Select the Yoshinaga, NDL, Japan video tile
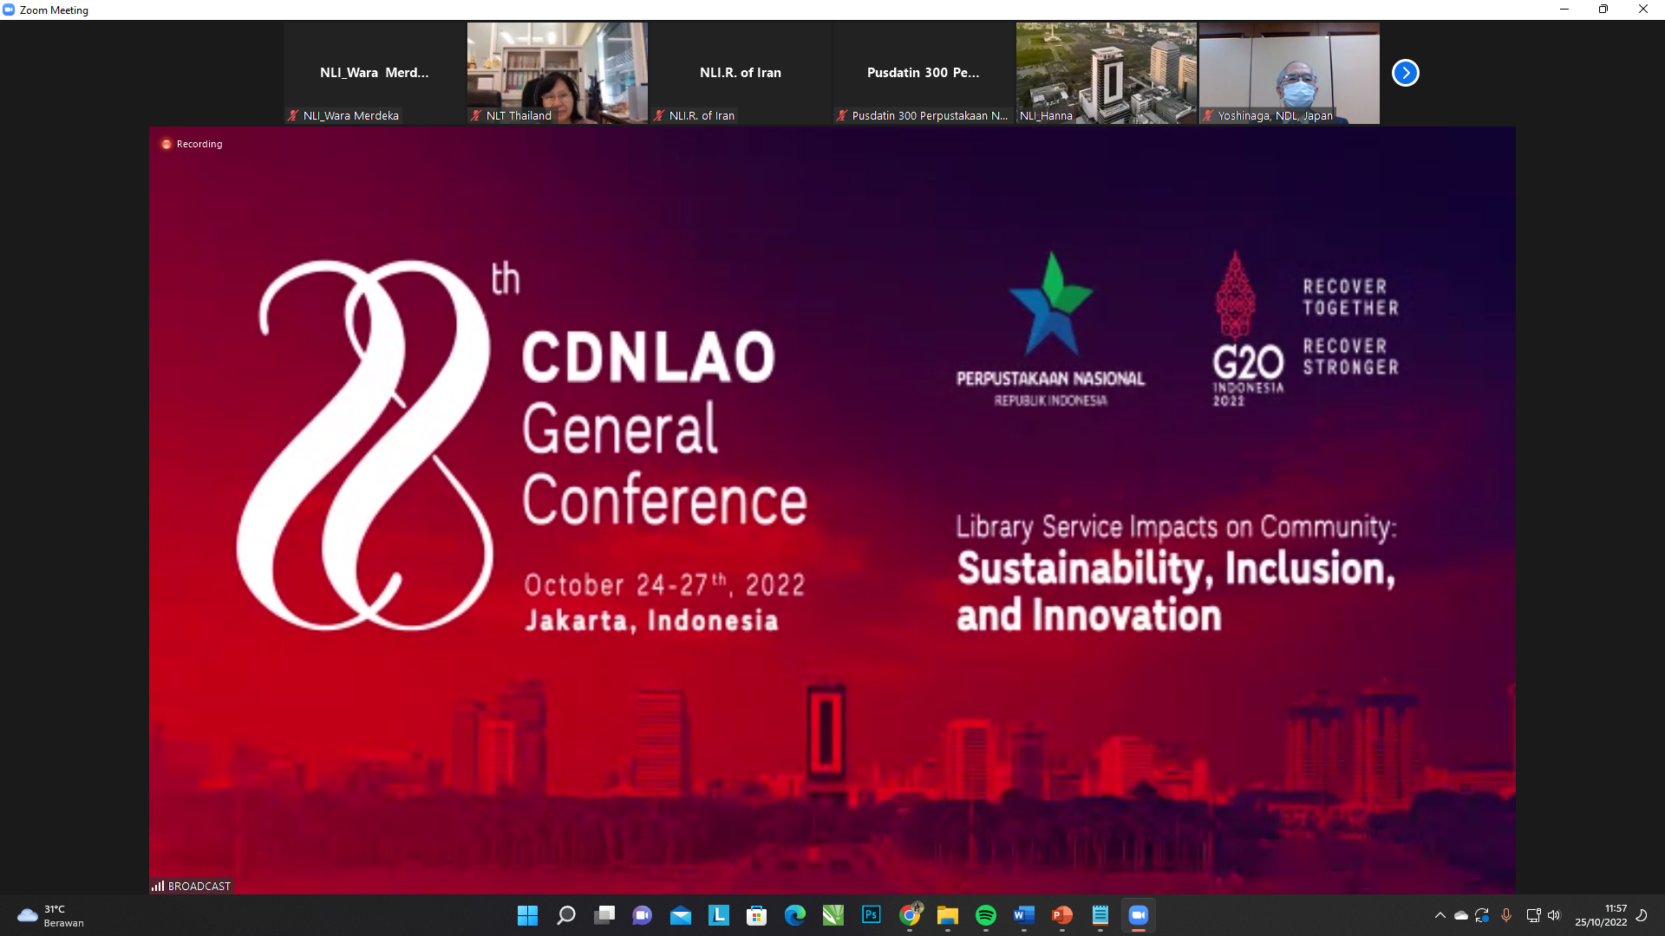The height and width of the screenshot is (936, 1665). (1290, 73)
